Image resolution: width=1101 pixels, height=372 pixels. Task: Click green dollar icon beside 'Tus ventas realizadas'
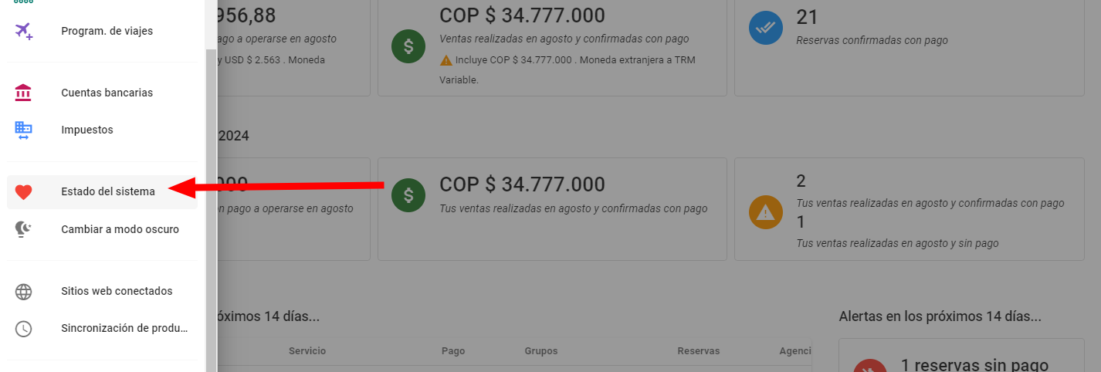tap(408, 195)
